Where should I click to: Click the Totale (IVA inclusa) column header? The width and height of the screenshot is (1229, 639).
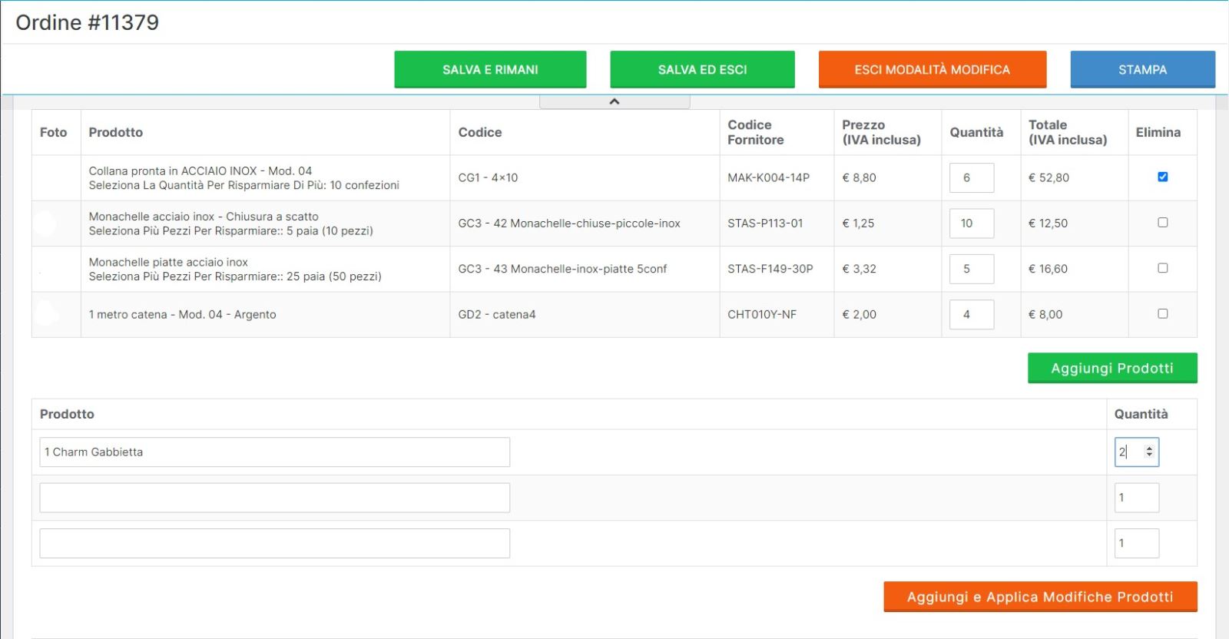point(1068,132)
